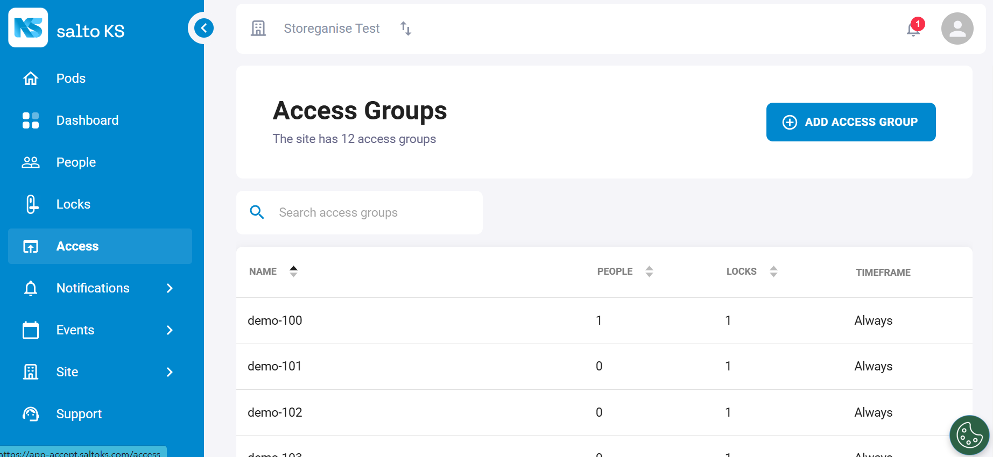Click the cookie settings icon
Viewport: 993px width, 457px height.
(969, 435)
